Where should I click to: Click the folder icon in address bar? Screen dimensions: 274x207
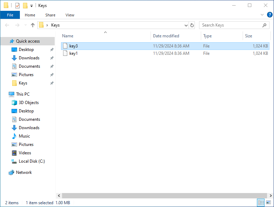41,25
